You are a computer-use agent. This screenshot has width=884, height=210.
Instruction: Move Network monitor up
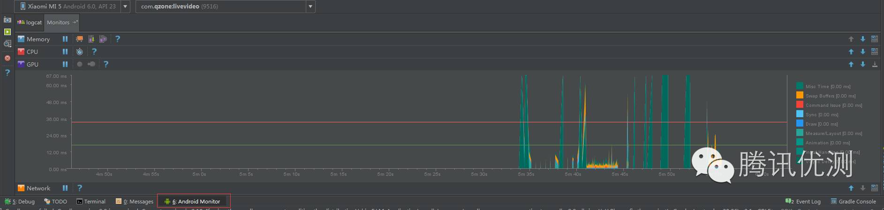851,188
